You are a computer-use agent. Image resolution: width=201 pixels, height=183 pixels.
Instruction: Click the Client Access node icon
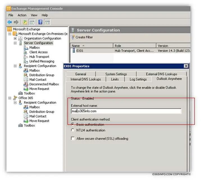click(26, 52)
